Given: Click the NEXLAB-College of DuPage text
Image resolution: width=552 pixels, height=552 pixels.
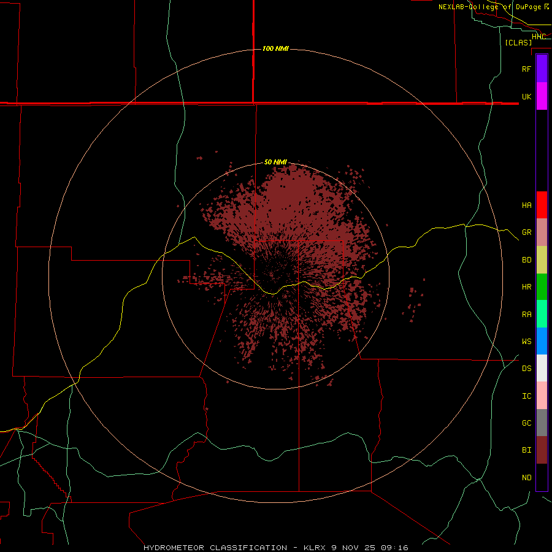Looking at the screenshot, I should pyautogui.click(x=489, y=7).
